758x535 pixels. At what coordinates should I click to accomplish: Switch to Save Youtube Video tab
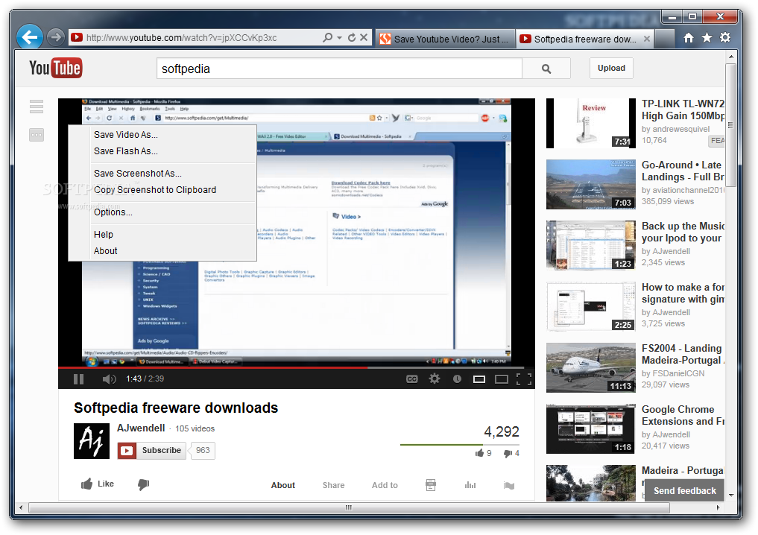(445, 39)
